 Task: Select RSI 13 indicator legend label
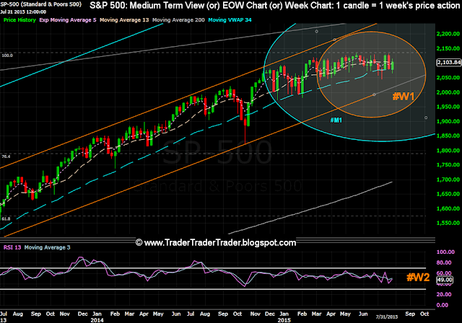click(12, 247)
